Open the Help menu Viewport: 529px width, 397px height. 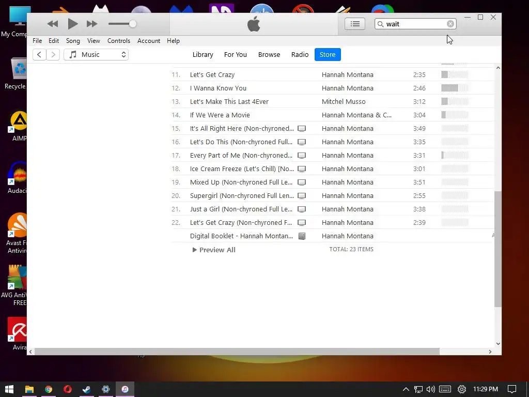tap(174, 41)
